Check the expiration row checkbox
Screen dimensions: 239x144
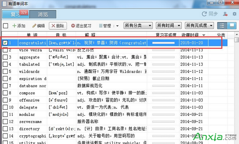tap(5, 79)
